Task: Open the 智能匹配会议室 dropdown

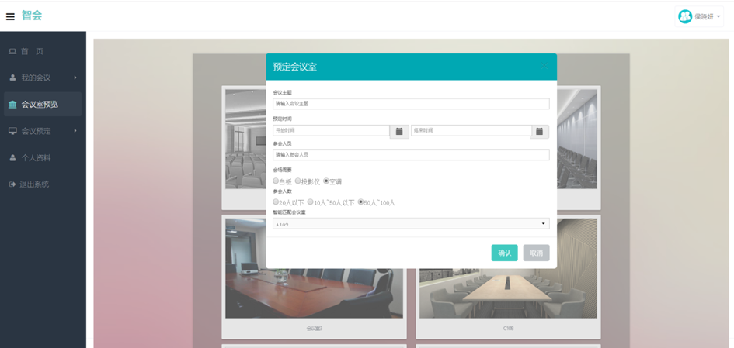Action: 411,224
